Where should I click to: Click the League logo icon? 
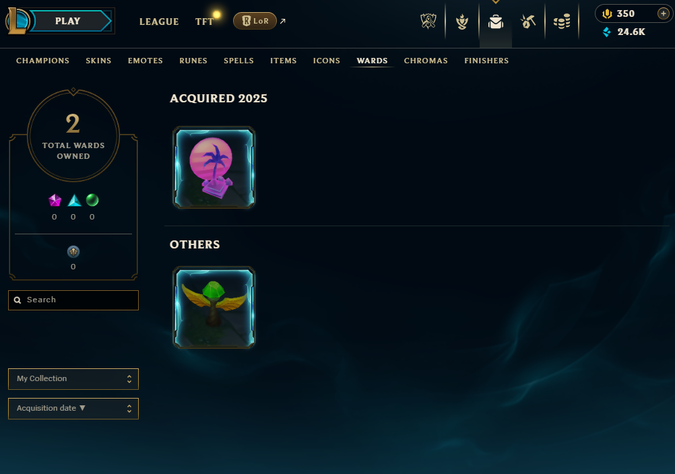click(18, 21)
